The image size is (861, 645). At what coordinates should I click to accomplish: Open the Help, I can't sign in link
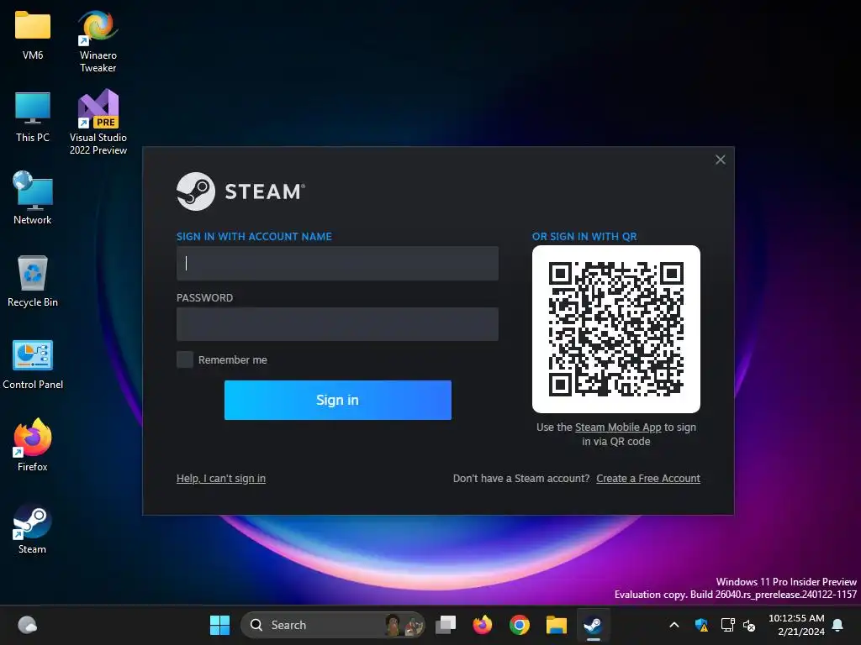click(x=221, y=478)
